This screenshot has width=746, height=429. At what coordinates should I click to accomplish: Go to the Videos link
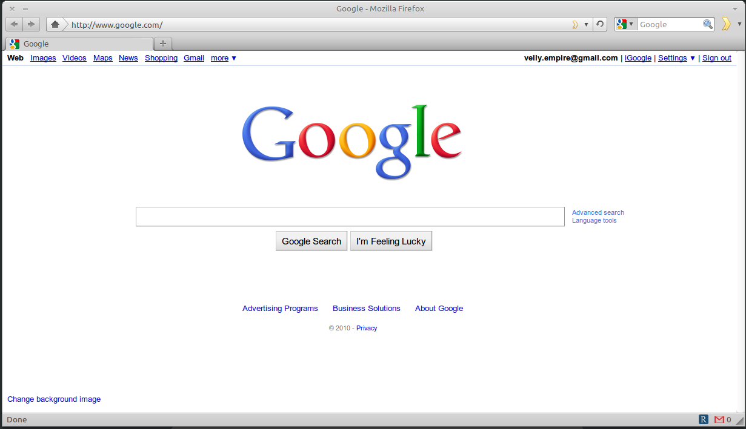pyautogui.click(x=75, y=58)
